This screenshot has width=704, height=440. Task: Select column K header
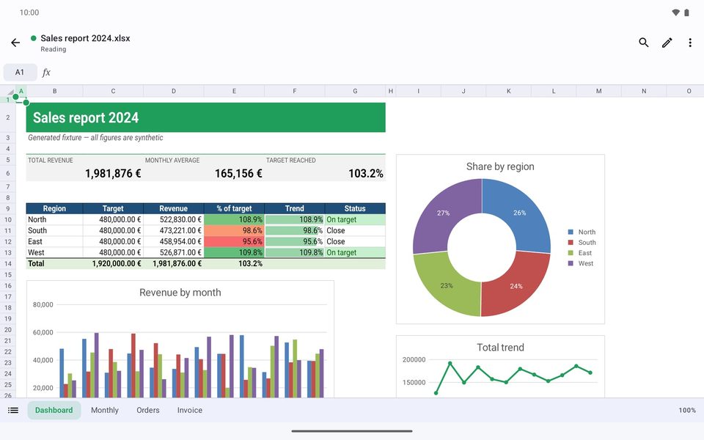(x=509, y=91)
